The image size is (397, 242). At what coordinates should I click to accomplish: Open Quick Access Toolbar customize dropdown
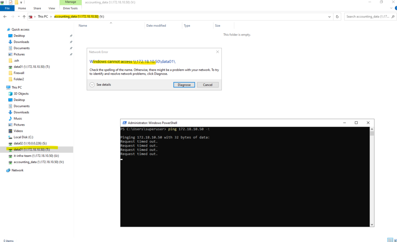pos(21,2)
